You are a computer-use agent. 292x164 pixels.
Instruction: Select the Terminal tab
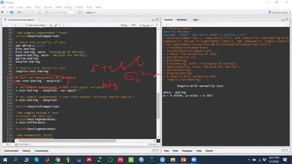pyautogui.click(x=181, y=20)
